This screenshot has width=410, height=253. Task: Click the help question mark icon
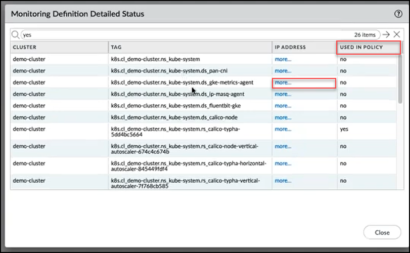[x=398, y=14]
